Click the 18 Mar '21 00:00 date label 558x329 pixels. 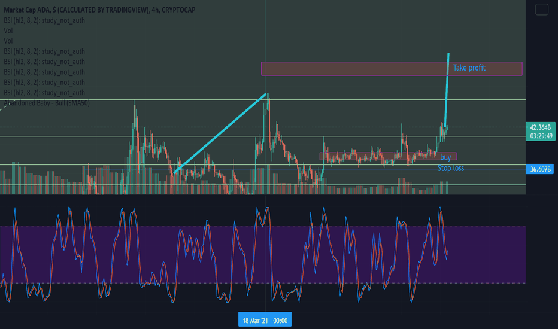(x=265, y=321)
